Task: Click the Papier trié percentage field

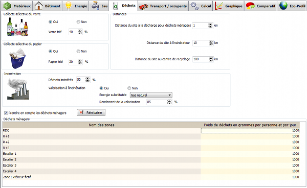Action: click(x=73, y=62)
